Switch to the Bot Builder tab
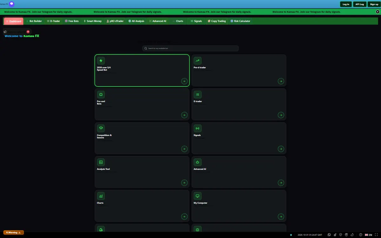The height and width of the screenshot is (238, 381). pos(34,21)
